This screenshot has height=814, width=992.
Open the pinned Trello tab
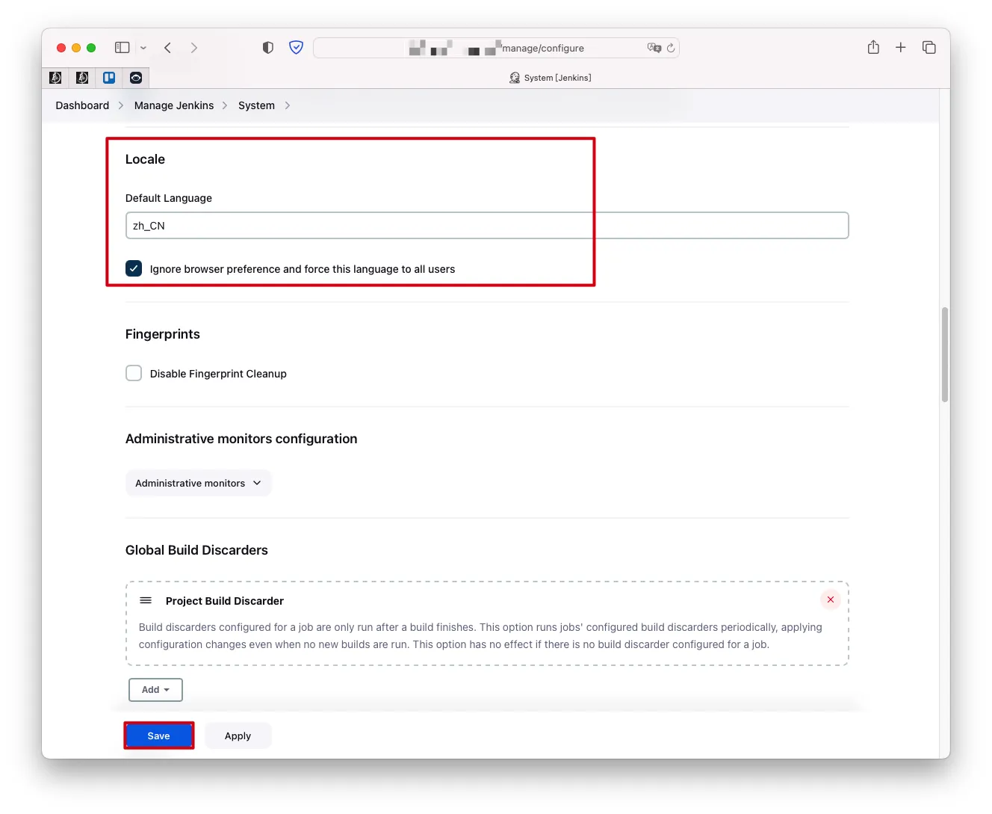pos(109,78)
